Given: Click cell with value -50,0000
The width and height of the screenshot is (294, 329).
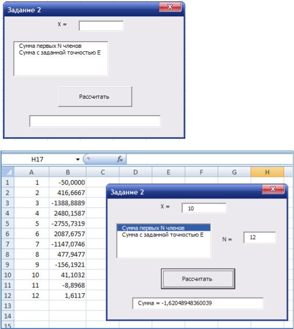Looking at the screenshot, I should 67,182.
